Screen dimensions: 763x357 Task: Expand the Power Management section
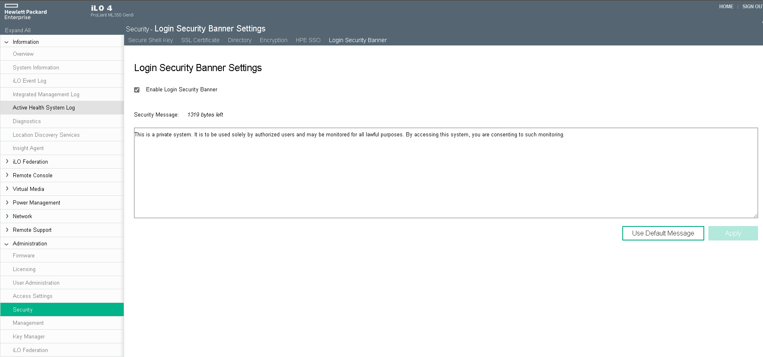pos(7,202)
